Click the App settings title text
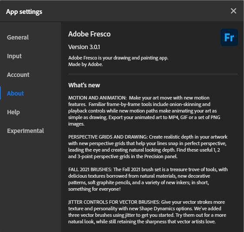This screenshot has width=244, height=232. coord(24,12)
